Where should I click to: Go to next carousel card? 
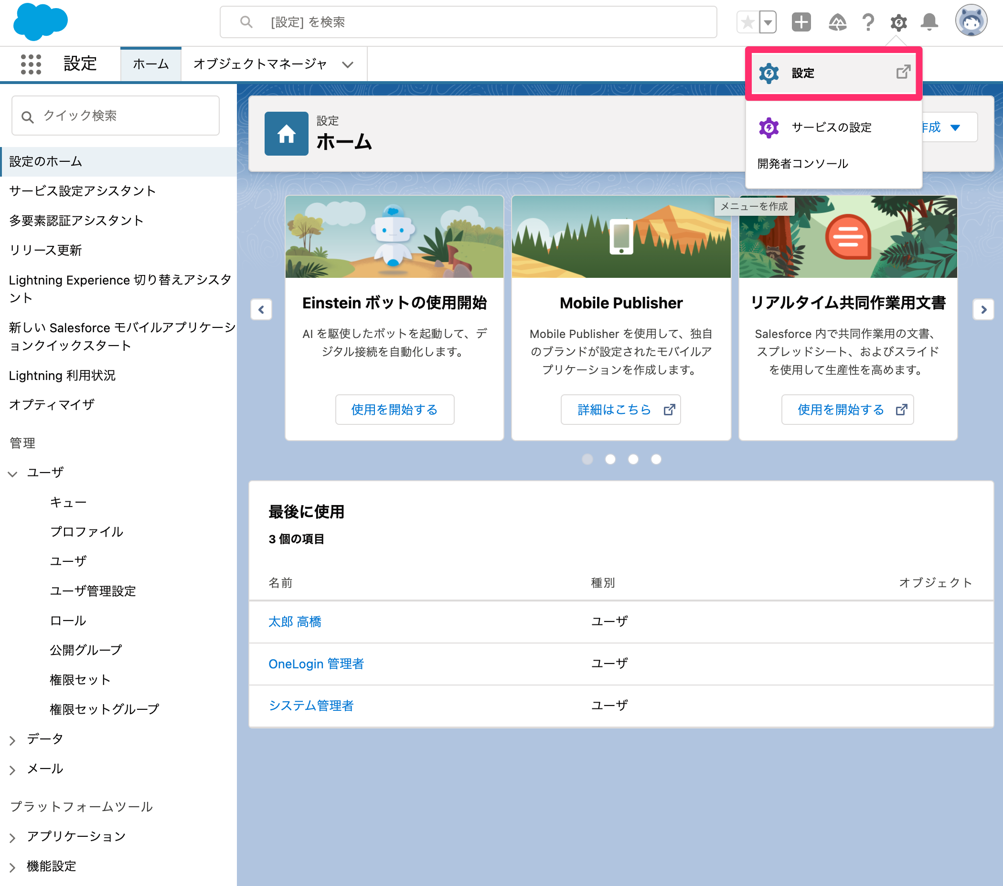point(983,309)
